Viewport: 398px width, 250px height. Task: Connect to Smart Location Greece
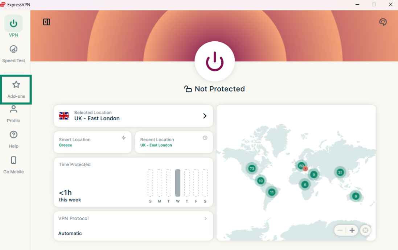pos(93,142)
